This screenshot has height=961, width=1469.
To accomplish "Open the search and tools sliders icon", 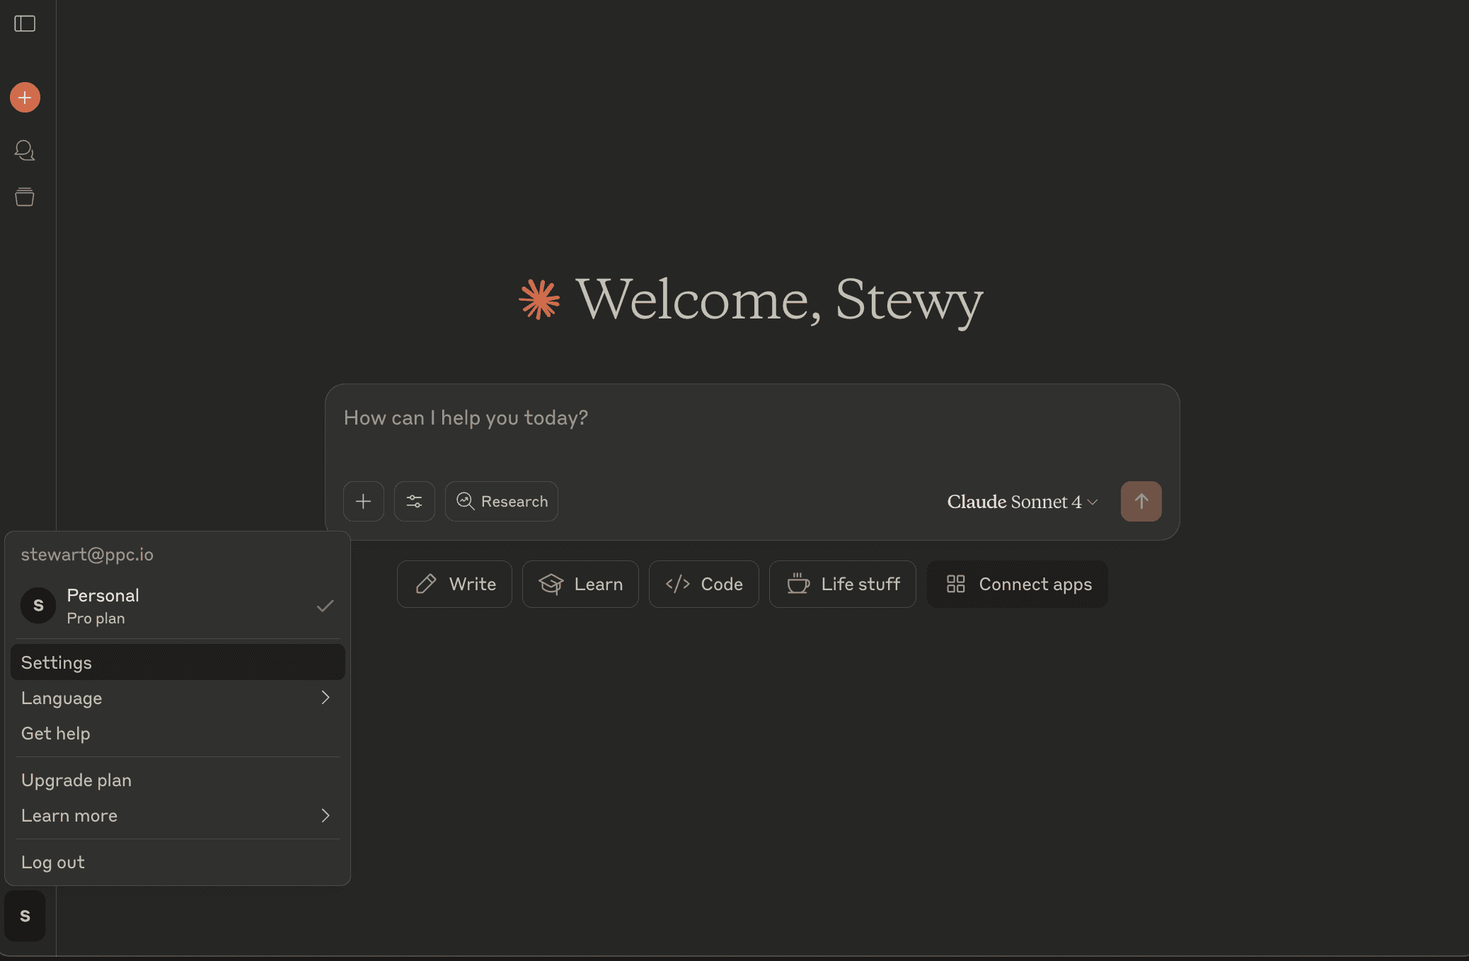I will [x=414, y=502].
